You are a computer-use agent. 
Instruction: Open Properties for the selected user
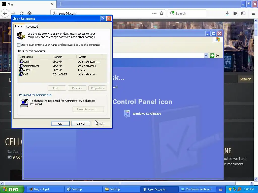[x=98, y=88]
